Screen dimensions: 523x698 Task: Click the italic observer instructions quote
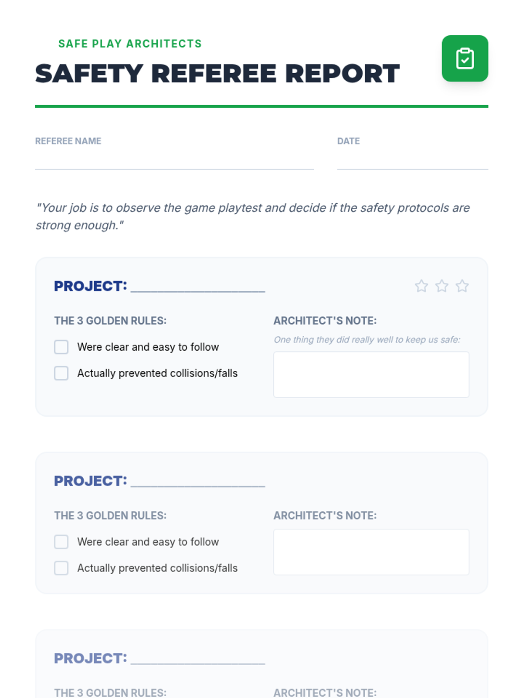pyautogui.click(x=253, y=216)
